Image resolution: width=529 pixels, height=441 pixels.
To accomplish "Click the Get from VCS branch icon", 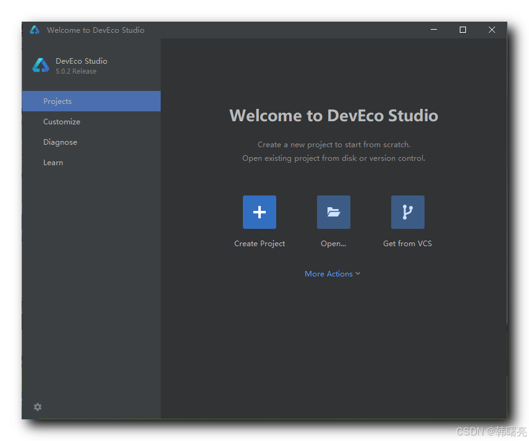I will [407, 212].
